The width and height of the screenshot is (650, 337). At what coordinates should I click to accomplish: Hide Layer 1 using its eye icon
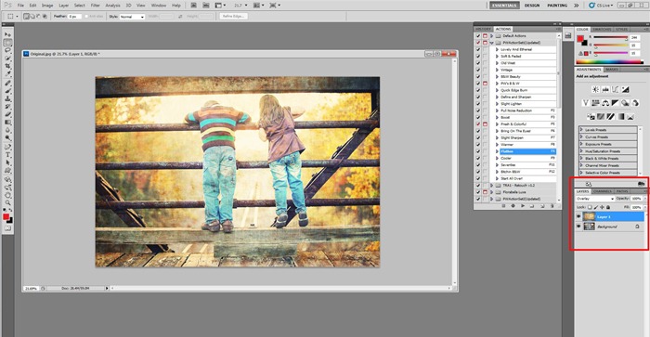[578, 217]
